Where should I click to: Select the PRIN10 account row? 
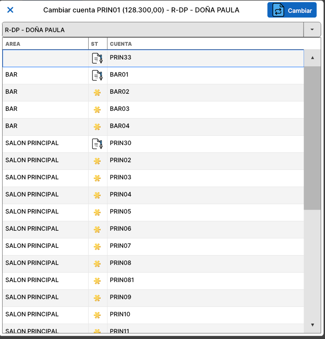[153, 315]
